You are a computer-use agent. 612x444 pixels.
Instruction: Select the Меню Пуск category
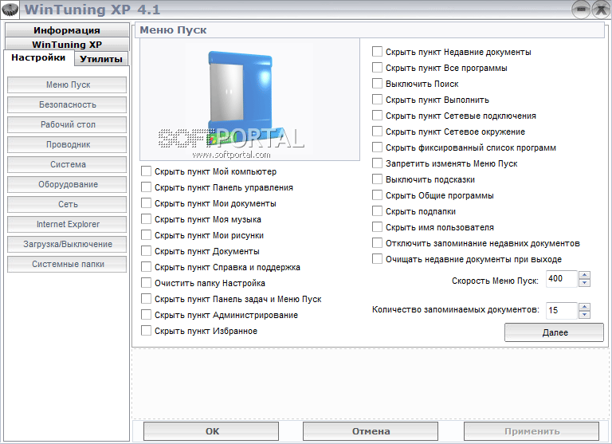(x=67, y=84)
